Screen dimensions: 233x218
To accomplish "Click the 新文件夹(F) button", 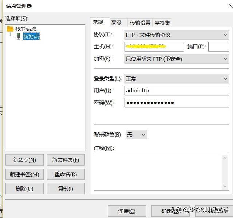I will (x=66, y=160).
